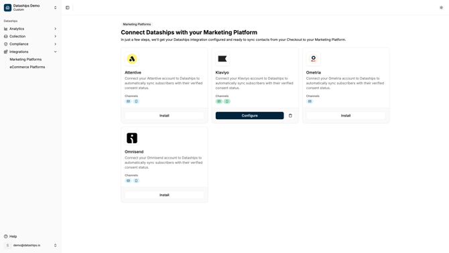Open Marketing Platforms submenu item
This screenshot has width=449, height=253.
coord(25,60)
